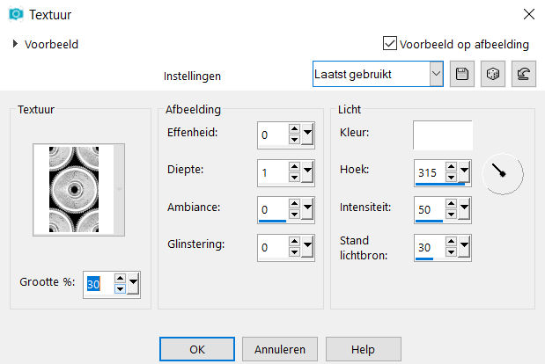The image size is (545, 364).
Task: Click the texture pattern thumbnail
Action: [x=74, y=189]
